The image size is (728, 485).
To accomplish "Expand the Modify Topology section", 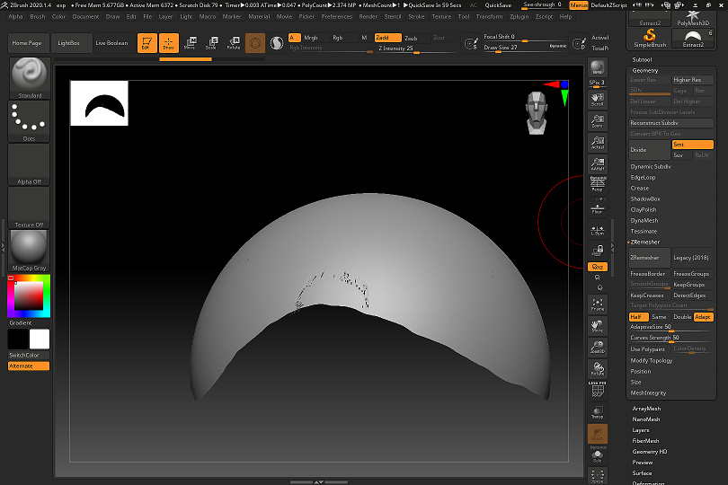I will (652, 360).
